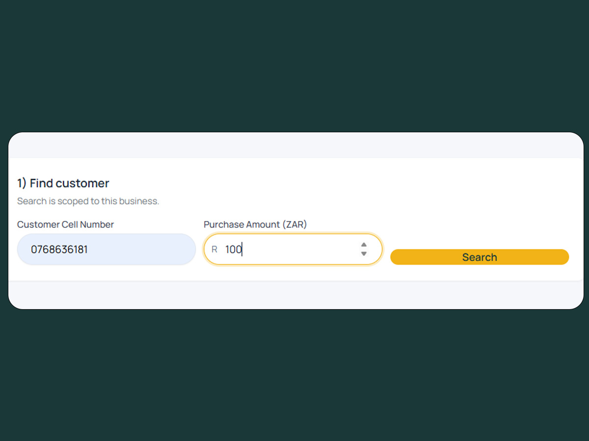Click the top header bar of the card
This screenshot has height=441, width=589.
294,145
